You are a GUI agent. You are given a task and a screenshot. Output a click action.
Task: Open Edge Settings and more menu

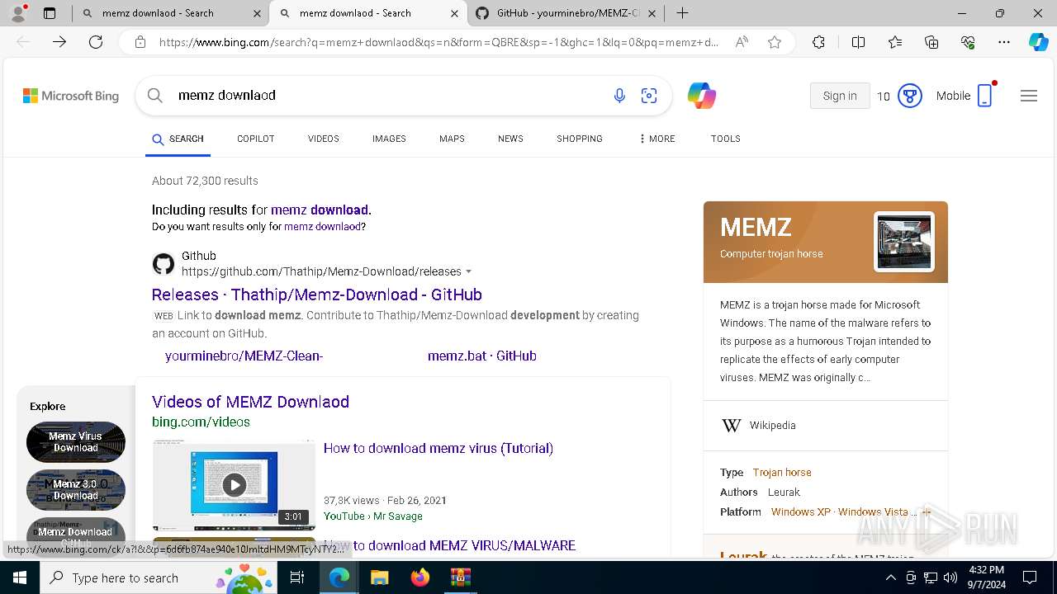pyautogui.click(x=1004, y=42)
